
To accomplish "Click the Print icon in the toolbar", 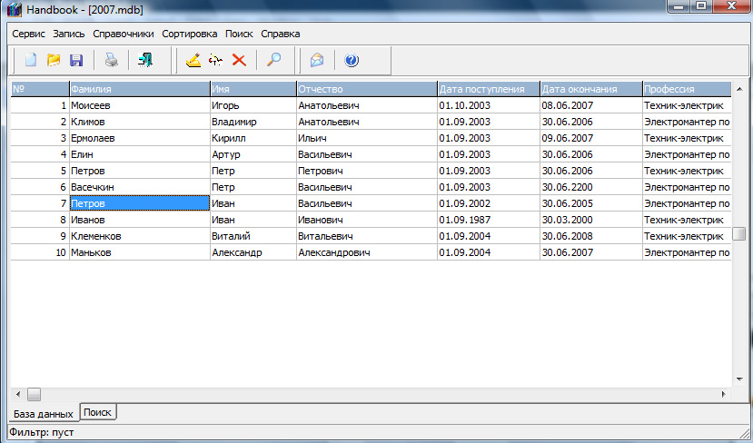I will point(110,61).
